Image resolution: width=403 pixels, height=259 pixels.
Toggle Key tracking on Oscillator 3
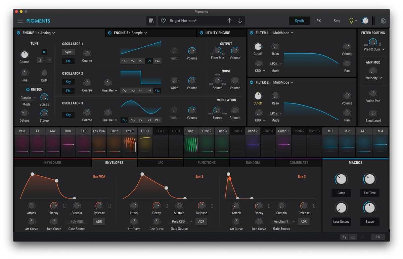68,115
